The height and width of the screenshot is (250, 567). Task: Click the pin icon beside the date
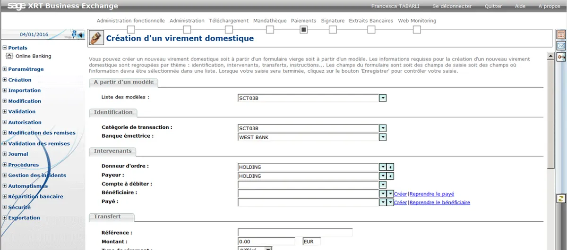74,34
